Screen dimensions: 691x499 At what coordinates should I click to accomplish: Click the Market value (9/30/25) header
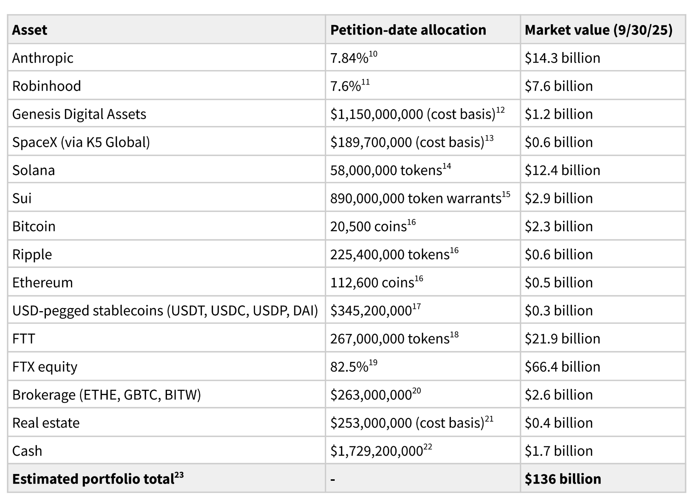click(598, 30)
